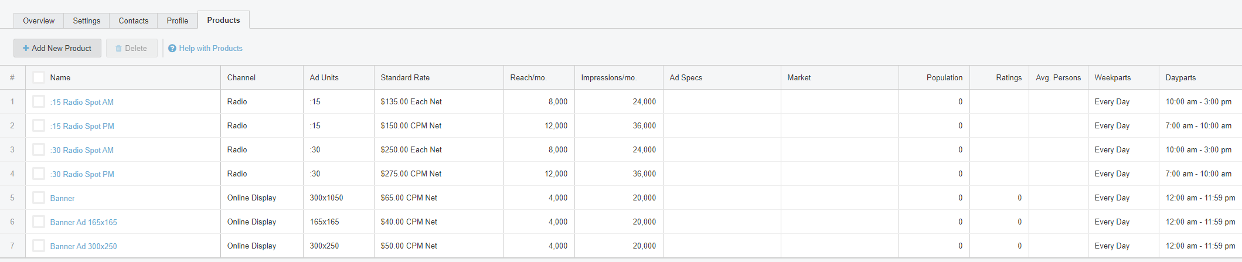
Task: Sort by the Channel column header
Action: pyautogui.click(x=241, y=77)
